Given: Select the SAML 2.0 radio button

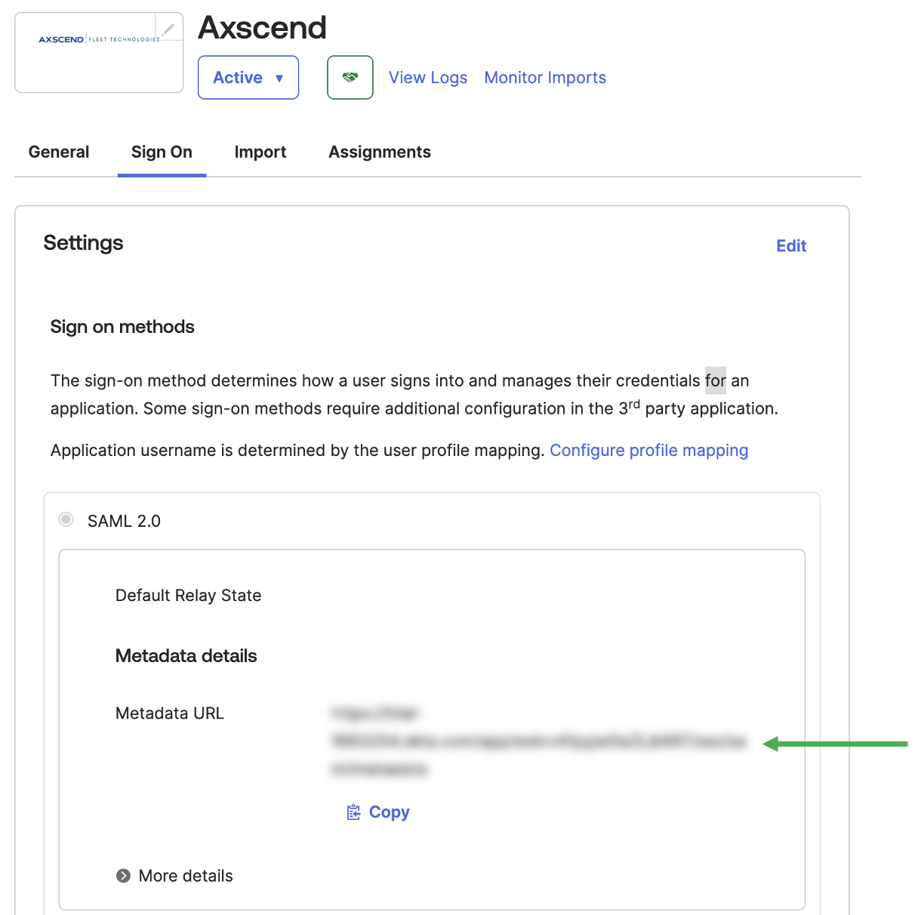Looking at the screenshot, I should click(x=66, y=519).
